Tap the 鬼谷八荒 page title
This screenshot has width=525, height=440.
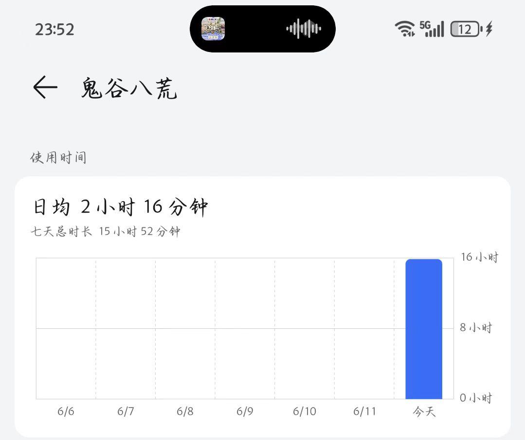click(129, 88)
